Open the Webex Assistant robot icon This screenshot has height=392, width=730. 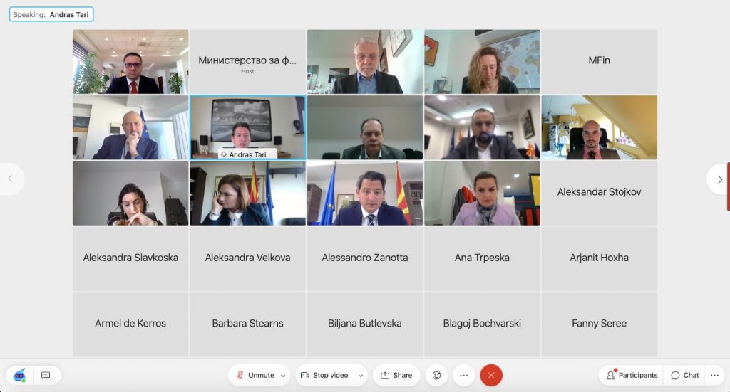[x=19, y=375]
